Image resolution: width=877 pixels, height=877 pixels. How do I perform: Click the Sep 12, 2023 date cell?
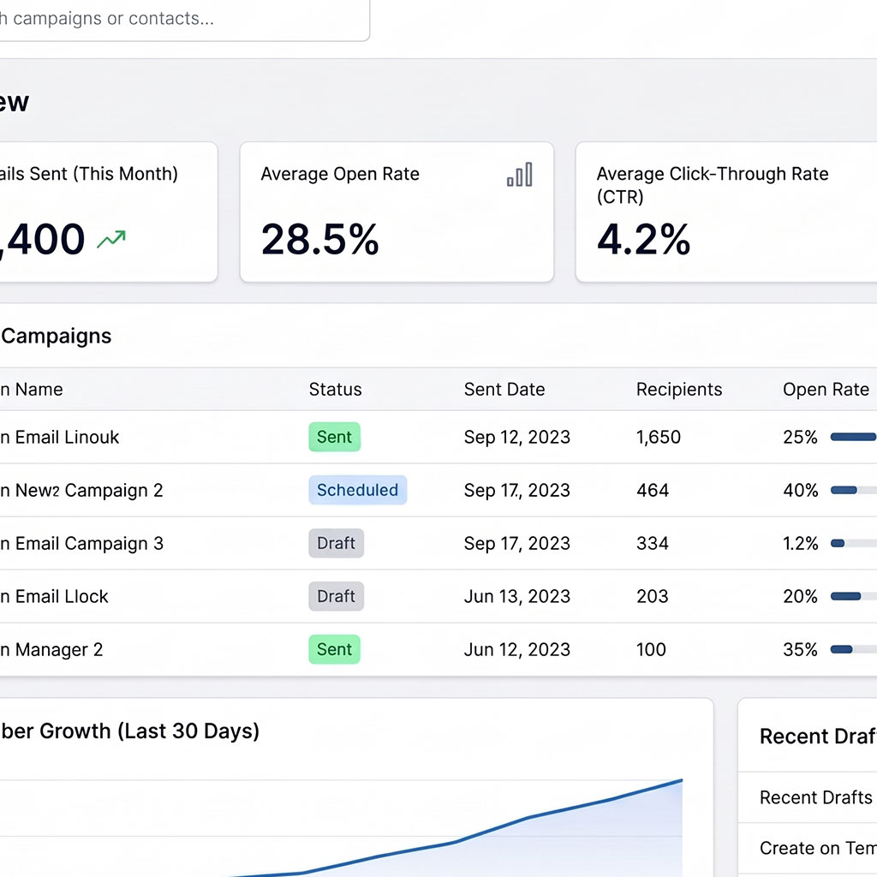click(516, 438)
